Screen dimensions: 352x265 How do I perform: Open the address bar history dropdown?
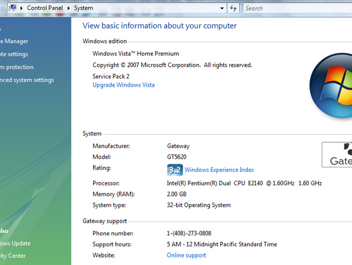point(222,8)
